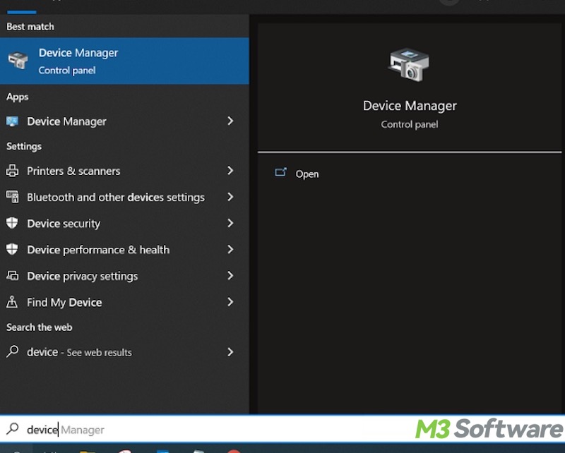565x453 pixels.
Task: Click Open to launch Device Manager
Action: click(309, 174)
